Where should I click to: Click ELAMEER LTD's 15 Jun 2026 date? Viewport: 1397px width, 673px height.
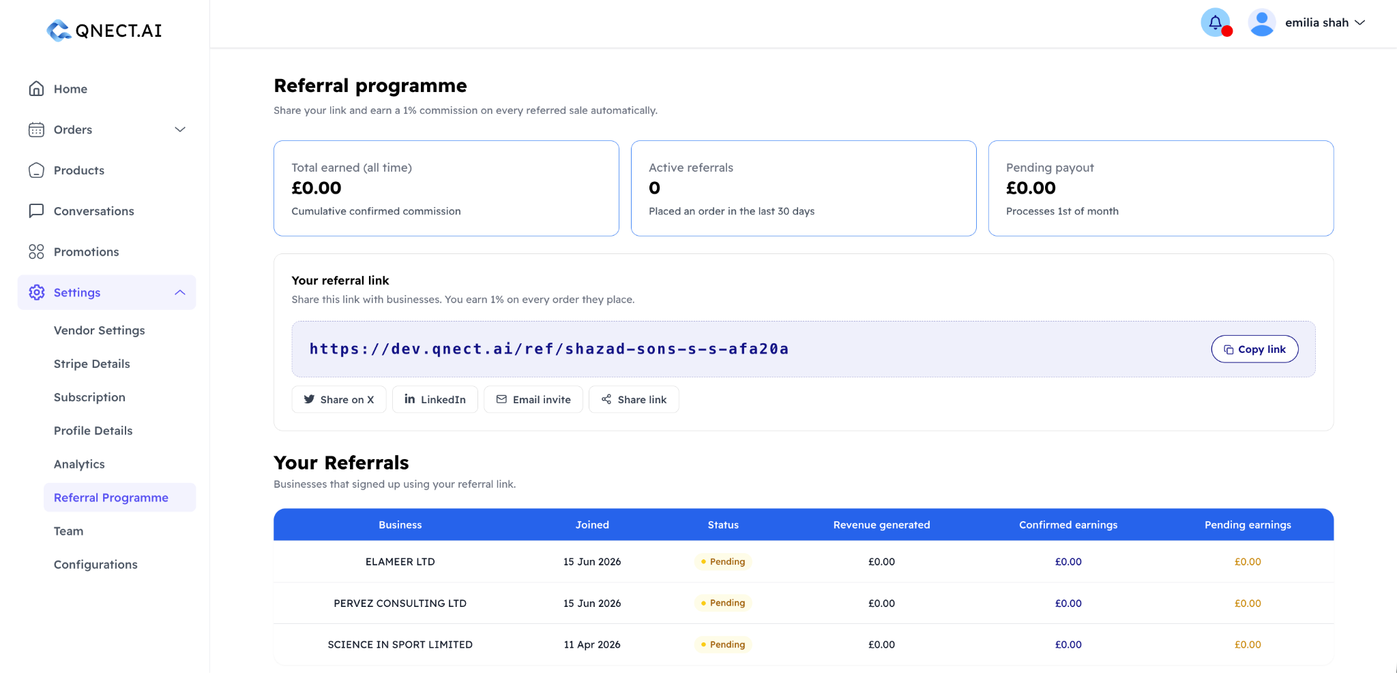click(592, 562)
